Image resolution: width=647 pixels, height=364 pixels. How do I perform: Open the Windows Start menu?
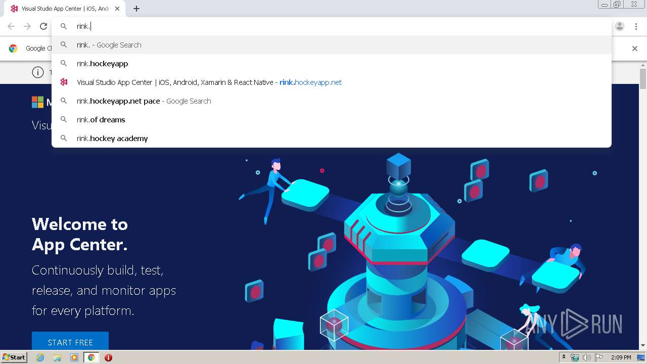tap(14, 357)
